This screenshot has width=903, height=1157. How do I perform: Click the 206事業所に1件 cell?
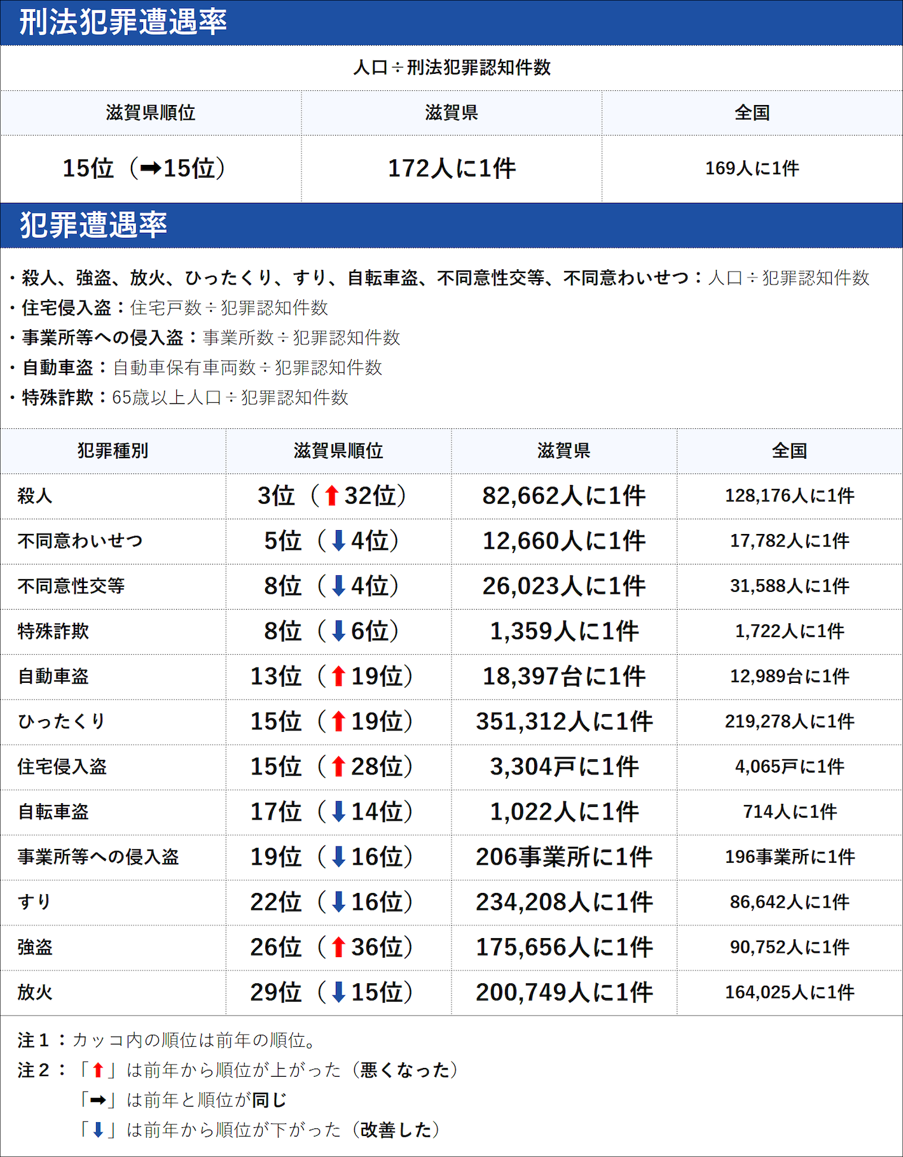pos(564,857)
